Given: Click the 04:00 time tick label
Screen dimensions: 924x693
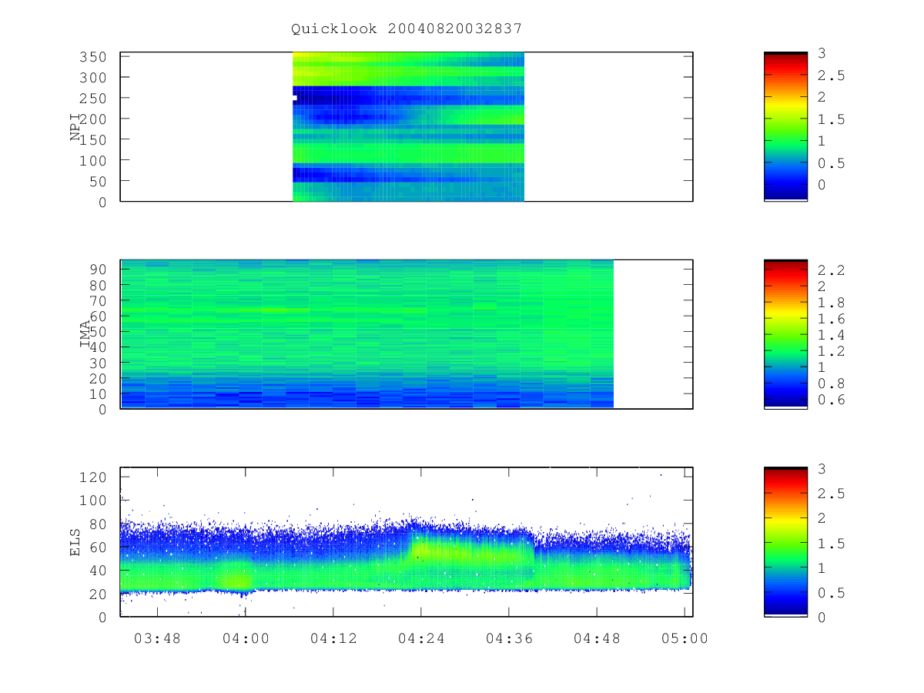Looking at the screenshot, I should click(x=245, y=638).
